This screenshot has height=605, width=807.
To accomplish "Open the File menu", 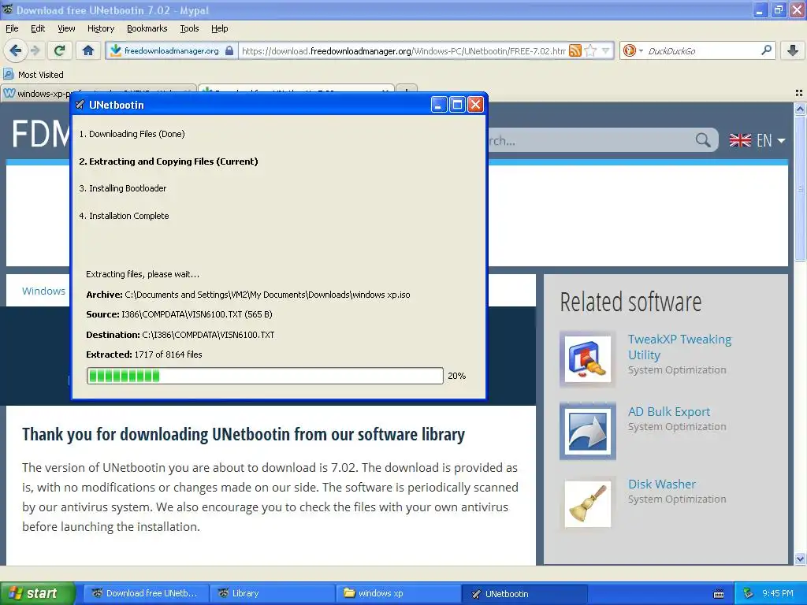I will [12, 28].
